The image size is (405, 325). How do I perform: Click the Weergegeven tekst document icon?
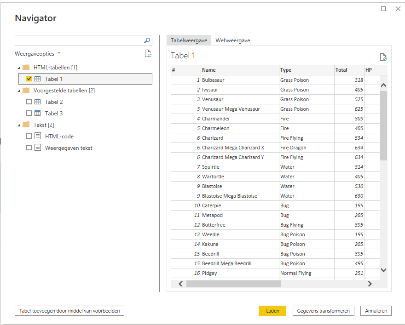[x=38, y=148]
